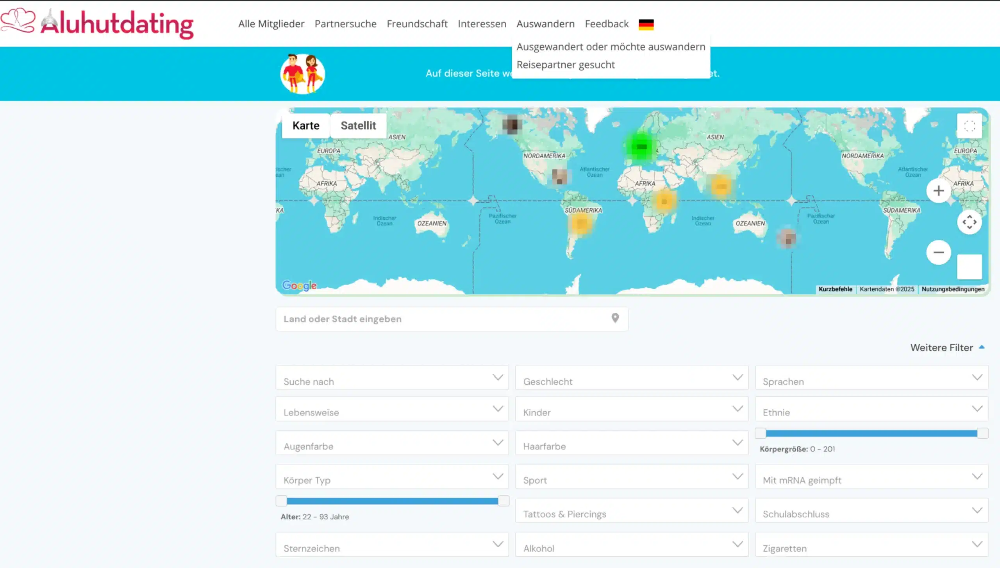This screenshot has width=1000, height=568.
Task: Open the Geschlecht dropdown
Action: click(631, 378)
